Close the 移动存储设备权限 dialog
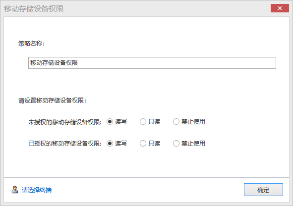Screen dimensions: 293x206 [280, 8]
